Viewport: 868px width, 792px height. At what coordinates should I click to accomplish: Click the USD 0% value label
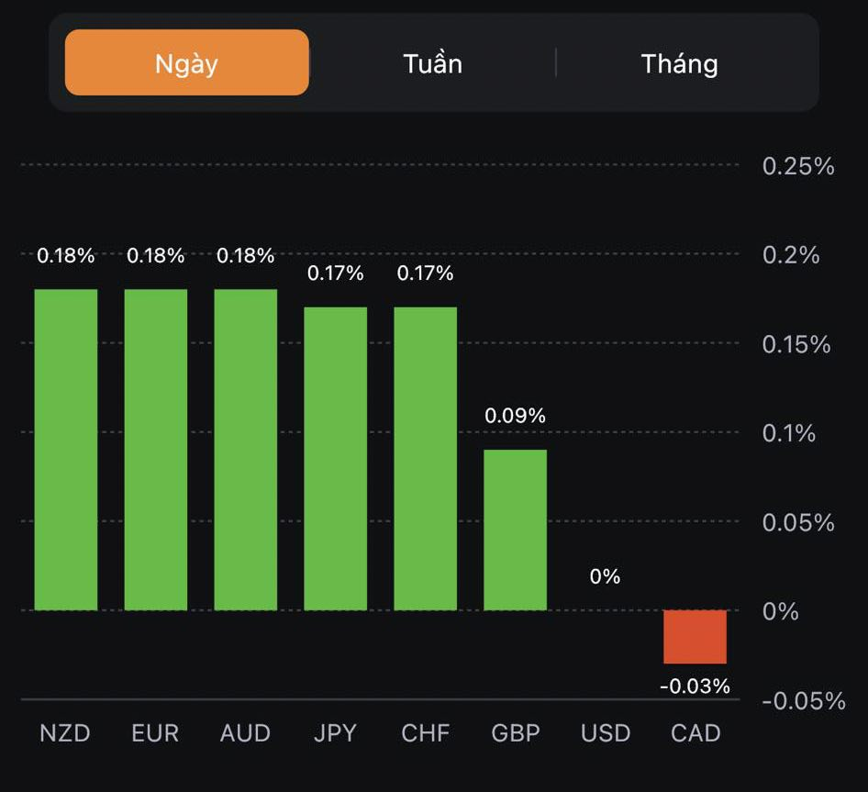606,576
